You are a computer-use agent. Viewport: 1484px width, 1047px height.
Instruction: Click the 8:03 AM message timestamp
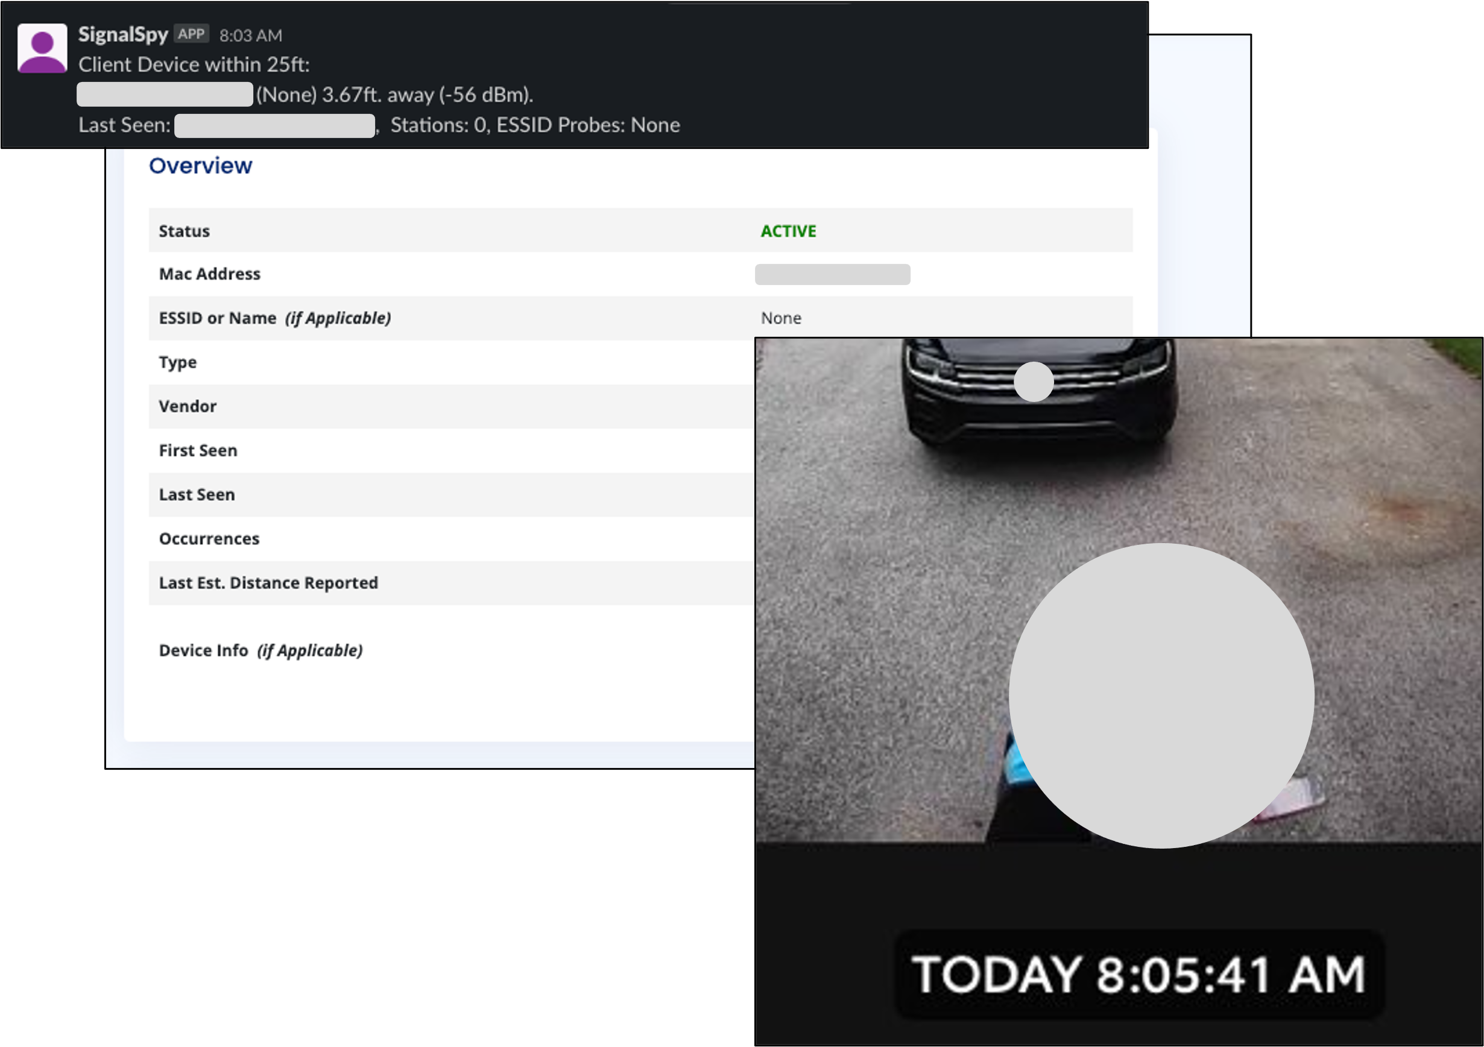(250, 36)
